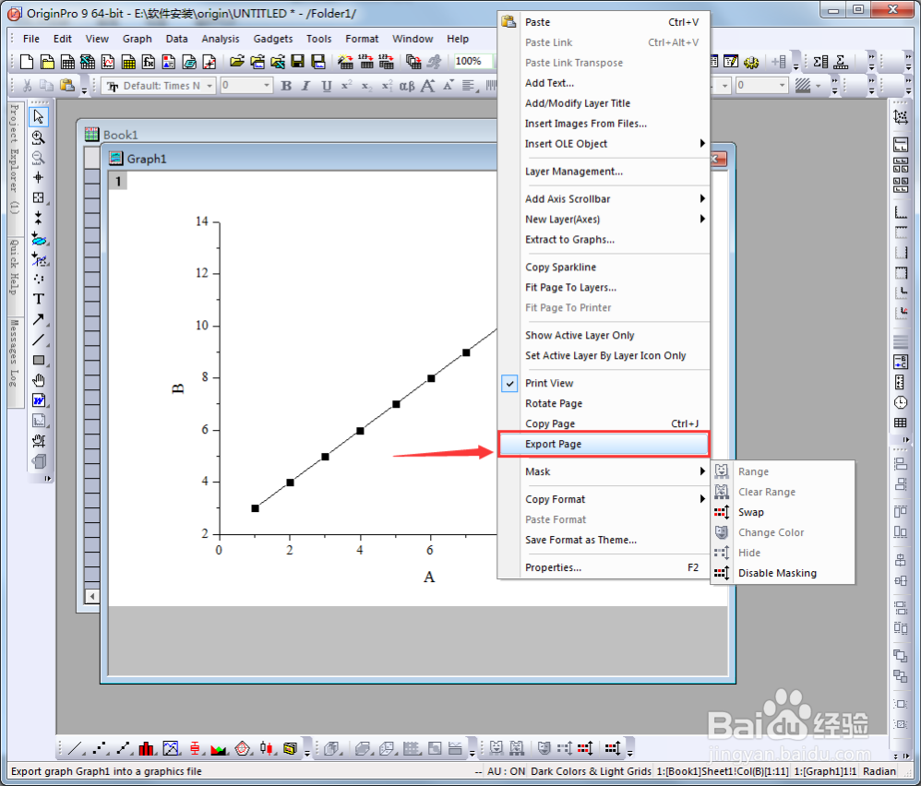The height and width of the screenshot is (786, 921).
Task: Open the font name dropdown
Action: [x=209, y=86]
